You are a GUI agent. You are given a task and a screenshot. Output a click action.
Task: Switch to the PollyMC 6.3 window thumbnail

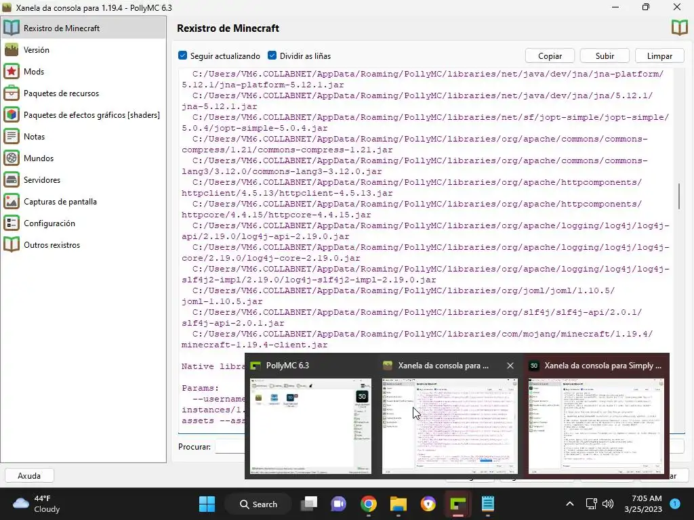pyautogui.click(x=310, y=427)
